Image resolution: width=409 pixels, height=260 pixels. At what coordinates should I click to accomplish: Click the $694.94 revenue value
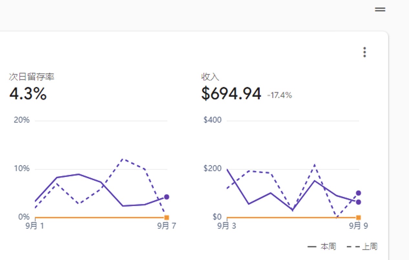tap(231, 94)
